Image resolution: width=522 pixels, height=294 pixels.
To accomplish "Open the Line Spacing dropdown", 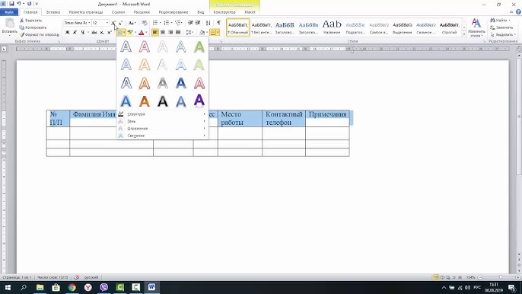I will (189, 32).
